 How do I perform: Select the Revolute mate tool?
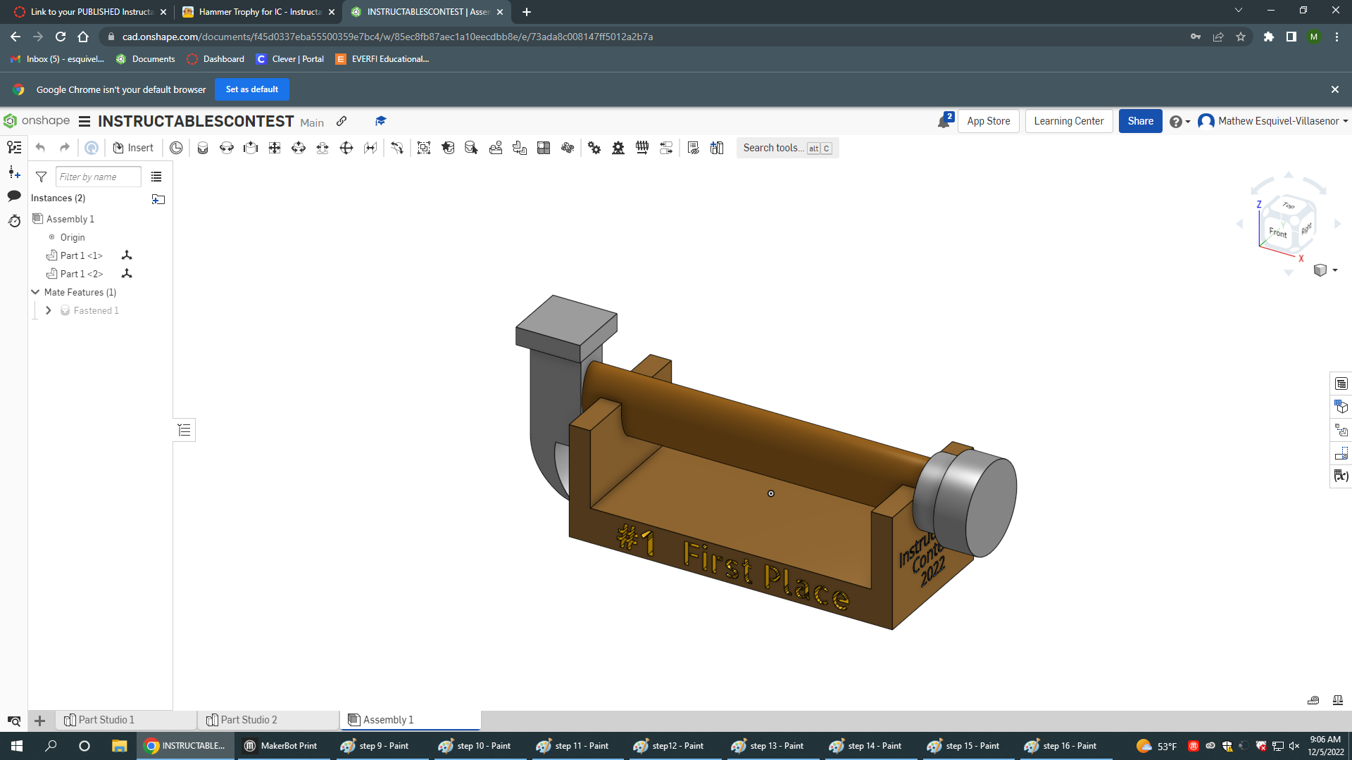[227, 148]
